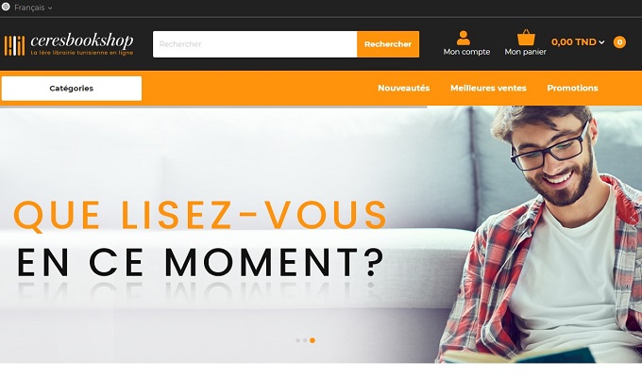This screenshot has height=377, width=642.
Task: Go to the Nouveautés section
Action: [404, 88]
